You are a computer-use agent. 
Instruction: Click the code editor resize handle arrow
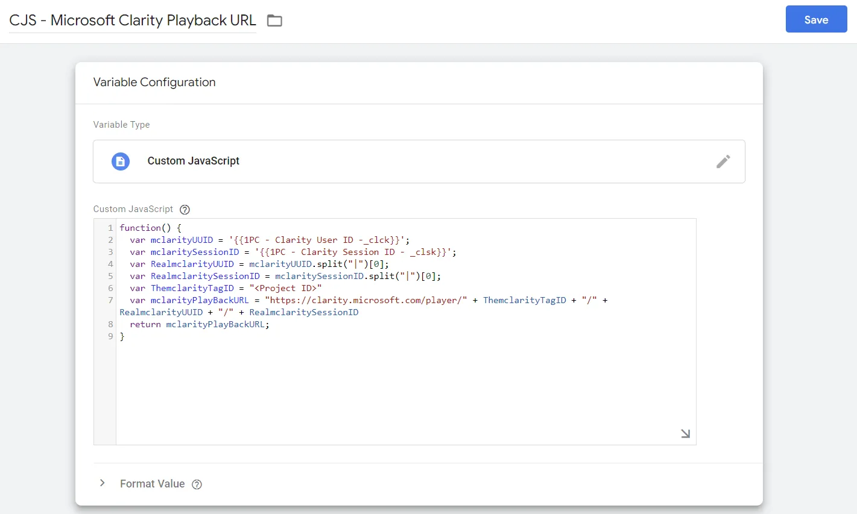tap(685, 433)
